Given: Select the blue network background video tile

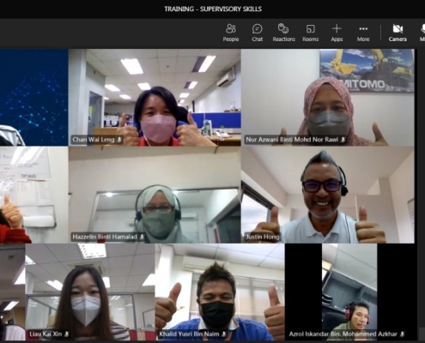Looking at the screenshot, I should coord(33,97).
